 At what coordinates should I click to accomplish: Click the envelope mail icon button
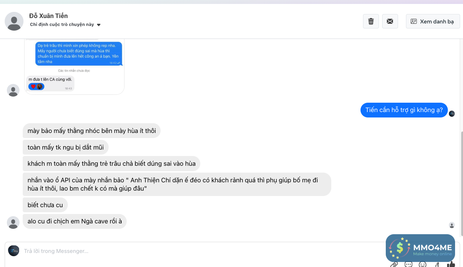(390, 22)
